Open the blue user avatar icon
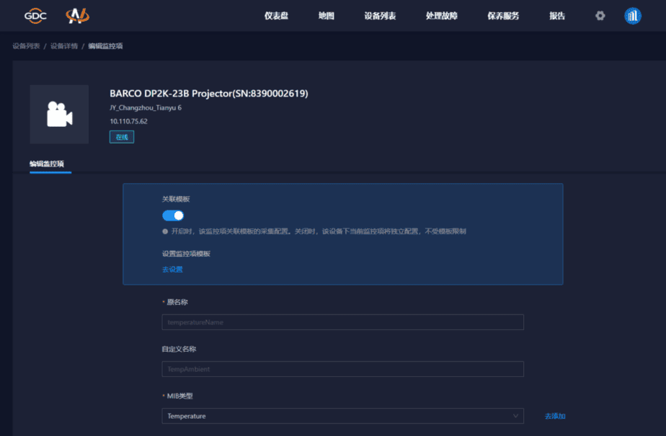Image resolution: width=666 pixels, height=436 pixels. click(x=632, y=16)
